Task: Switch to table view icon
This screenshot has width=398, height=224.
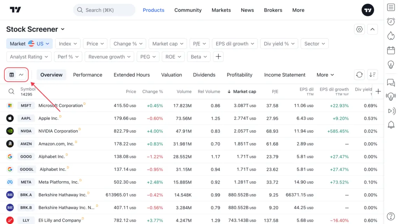Action: pos(12,75)
